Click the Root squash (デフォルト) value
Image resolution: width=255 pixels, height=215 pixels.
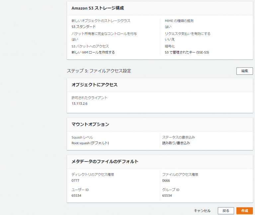pyautogui.click(x=90, y=143)
